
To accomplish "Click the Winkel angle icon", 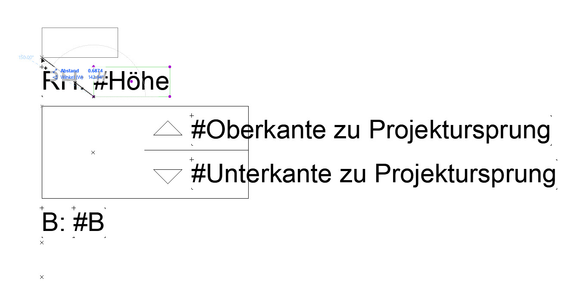I will (55, 77).
